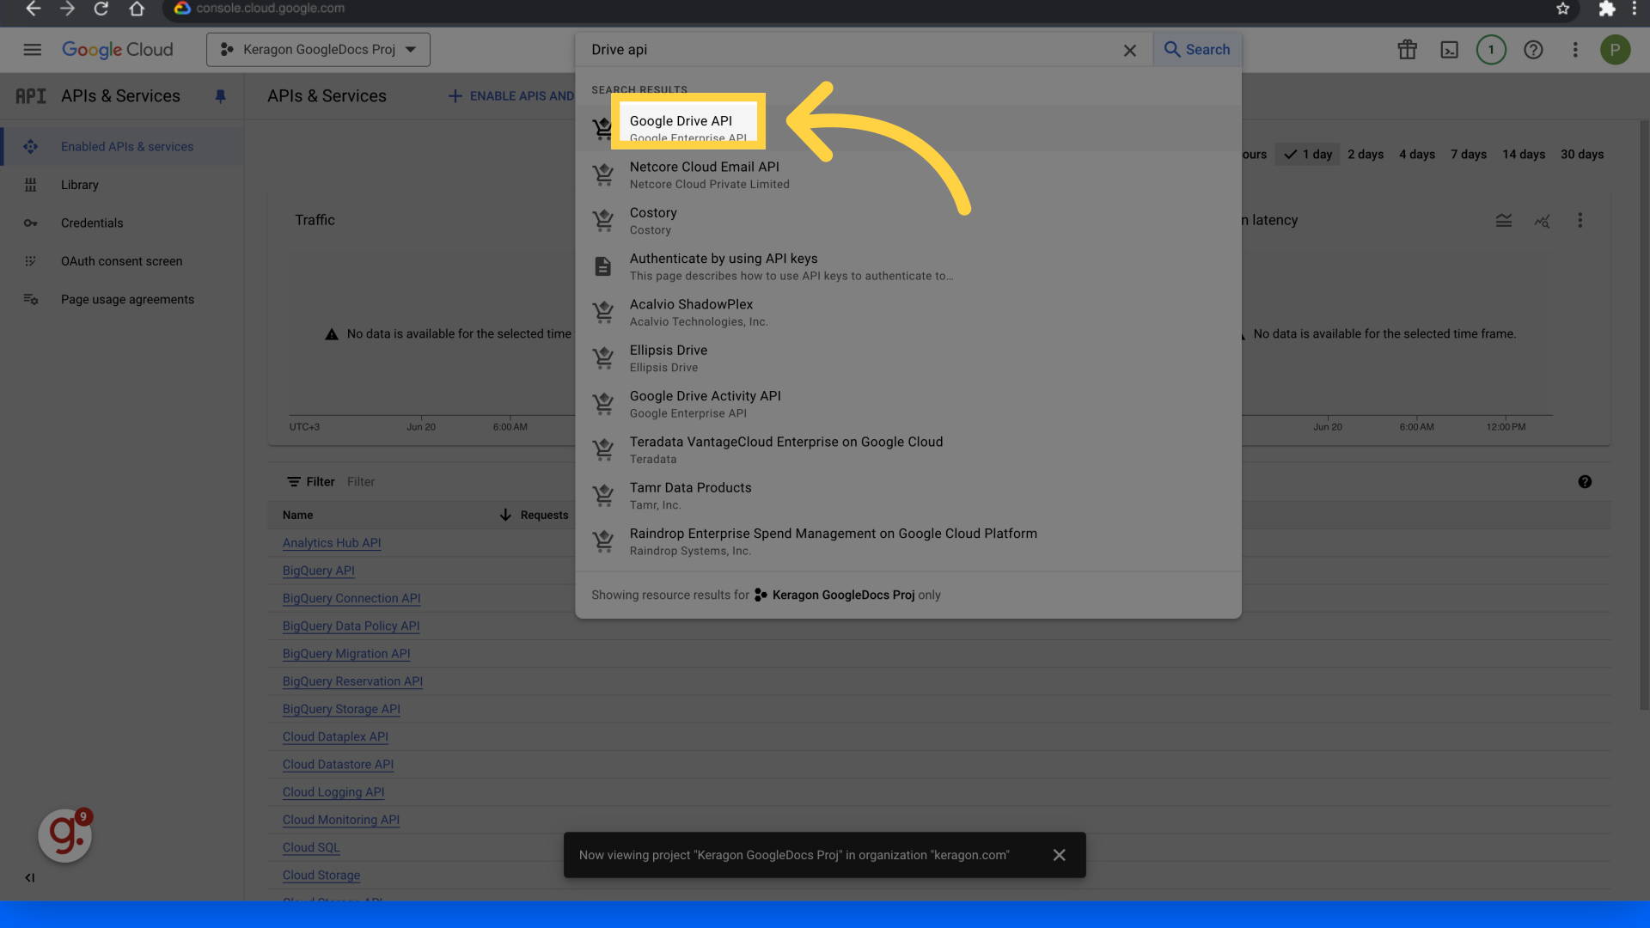1650x928 pixels.
Task: Open Analytics Hub API link
Action: click(x=332, y=543)
